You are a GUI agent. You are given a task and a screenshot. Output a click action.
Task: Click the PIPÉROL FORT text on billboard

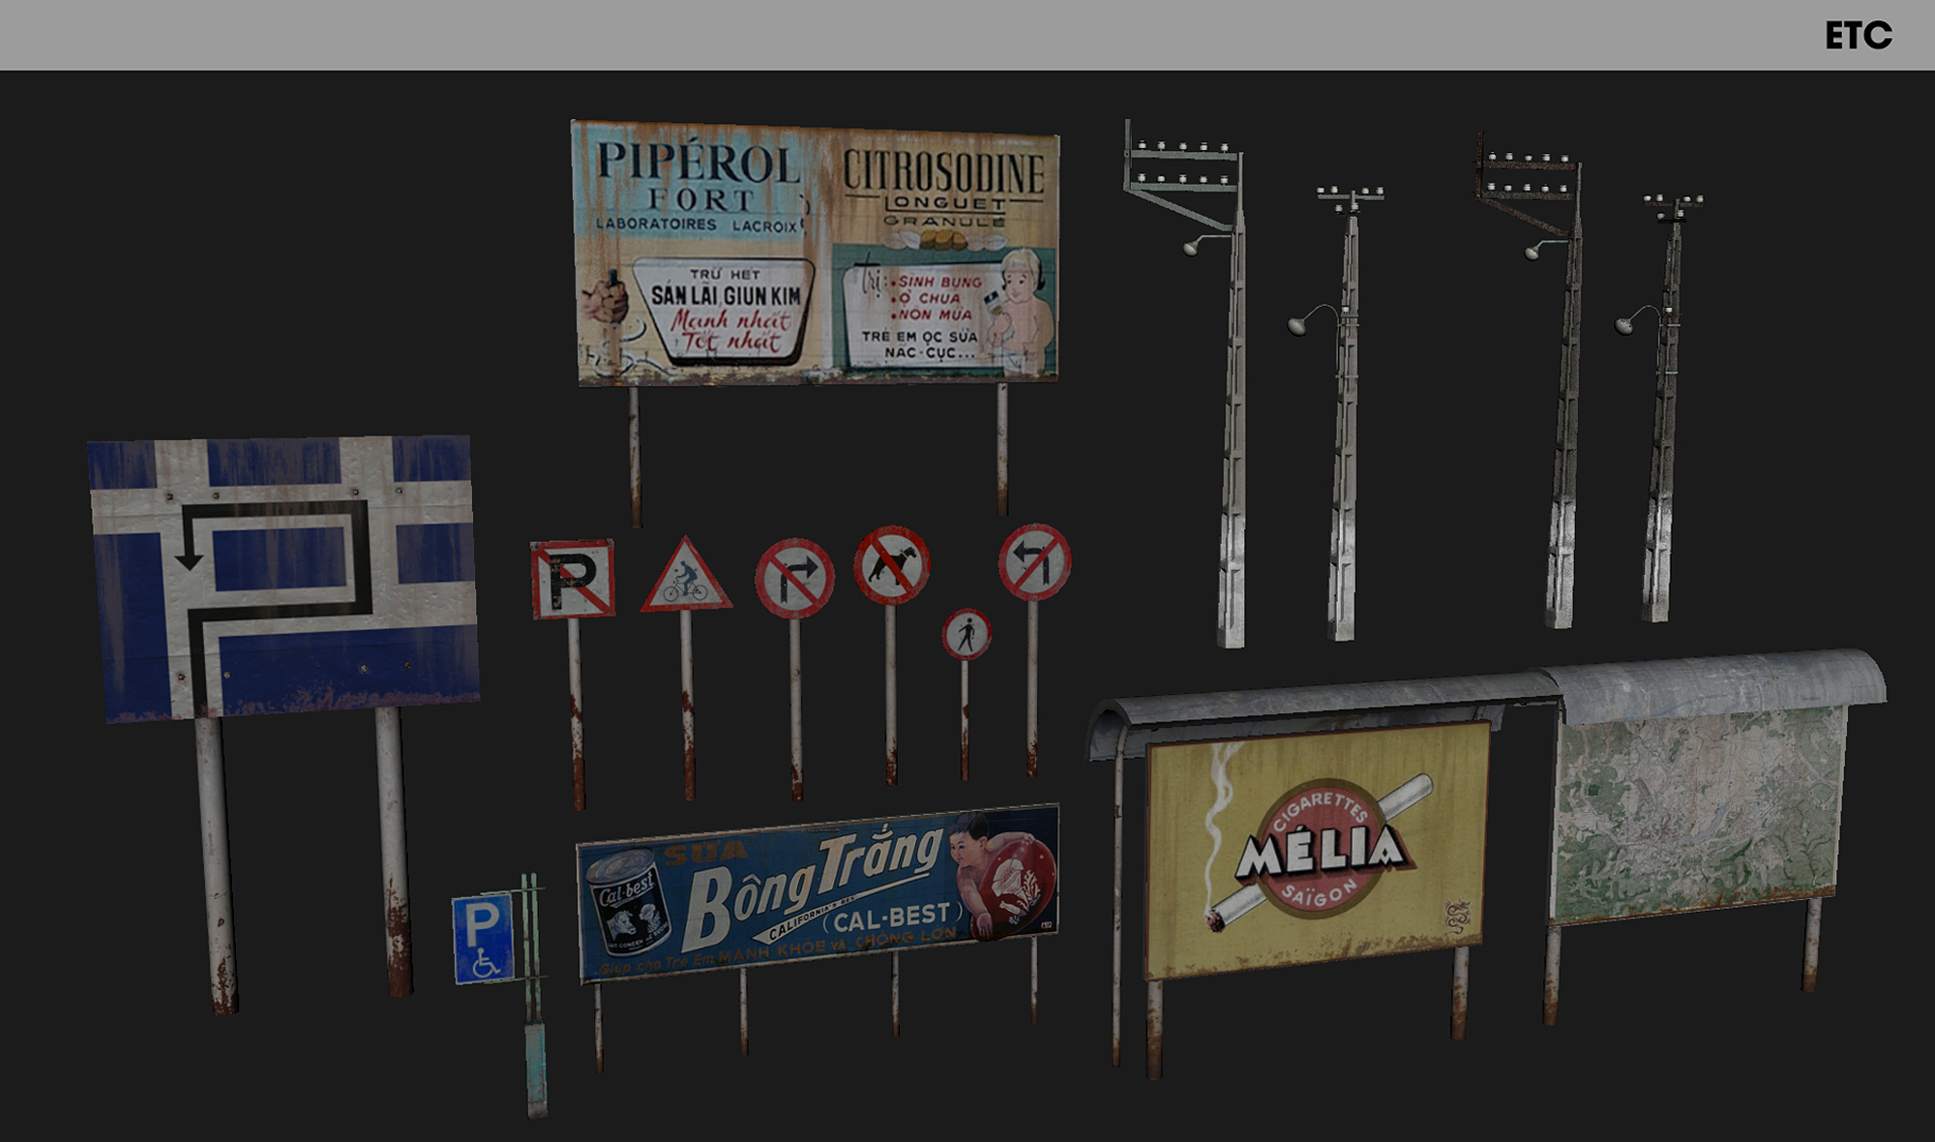(698, 179)
